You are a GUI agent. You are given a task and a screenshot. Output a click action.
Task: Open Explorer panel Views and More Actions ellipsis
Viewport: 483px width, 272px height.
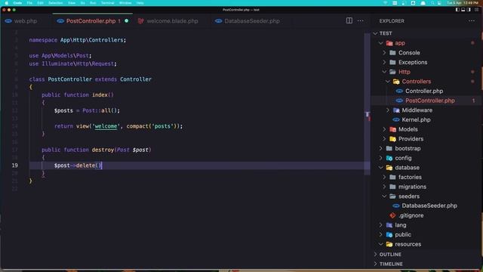(x=472, y=20)
